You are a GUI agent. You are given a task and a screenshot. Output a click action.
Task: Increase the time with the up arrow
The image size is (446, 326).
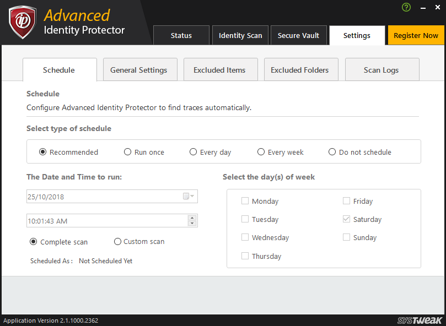pos(192,218)
